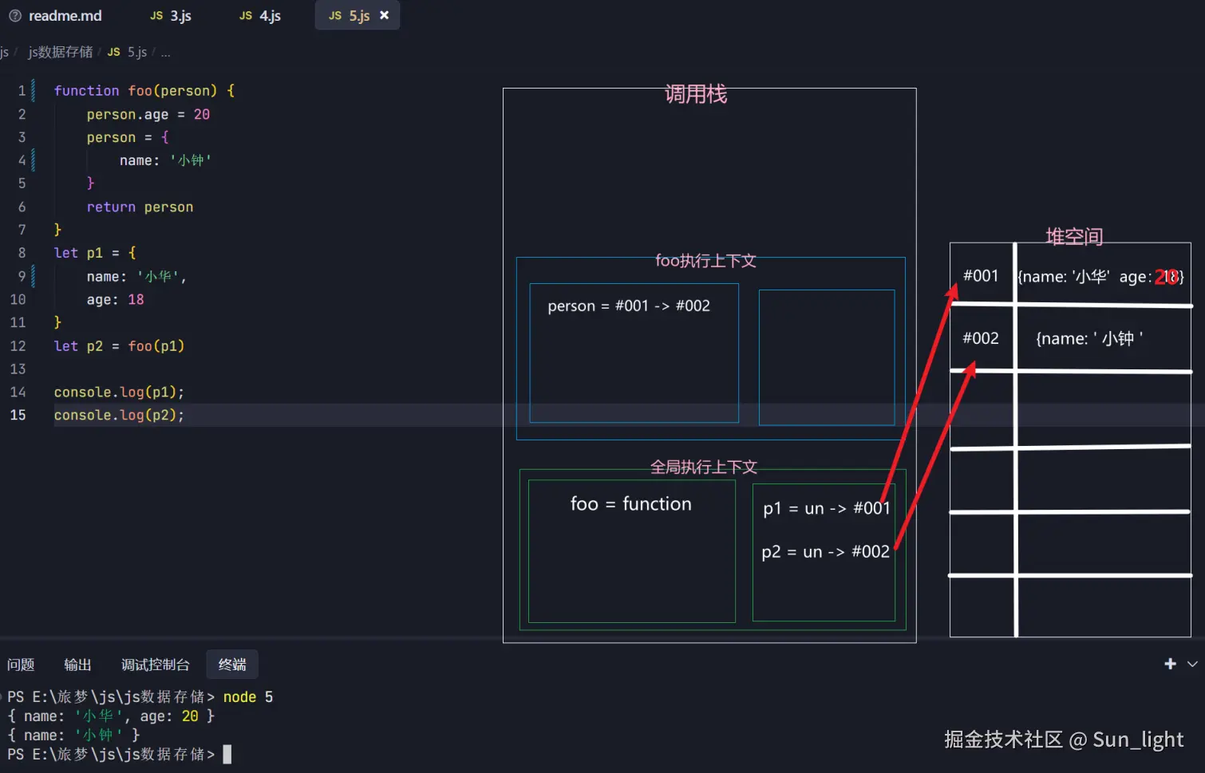Open the terminal profile chevron dropdown
Viewport: 1205px width, 773px height.
[x=1191, y=663]
